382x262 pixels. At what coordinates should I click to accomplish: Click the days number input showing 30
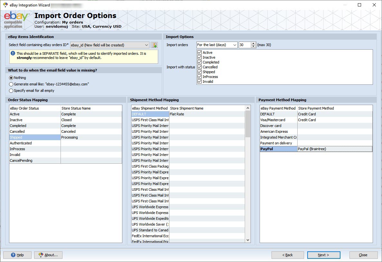pos(244,45)
